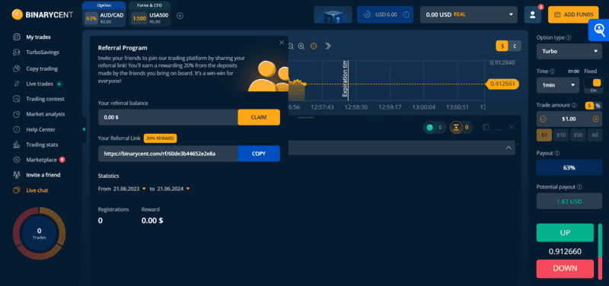The width and height of the screenshot is (609, 286).
Task: Increase trade amount with plus icon
Action: (596, 119)
